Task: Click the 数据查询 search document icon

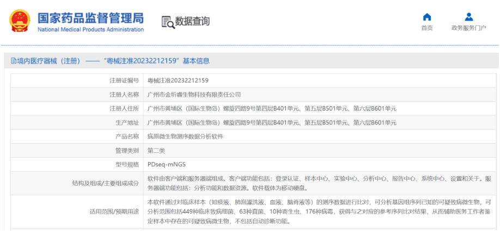Action: 168,22
